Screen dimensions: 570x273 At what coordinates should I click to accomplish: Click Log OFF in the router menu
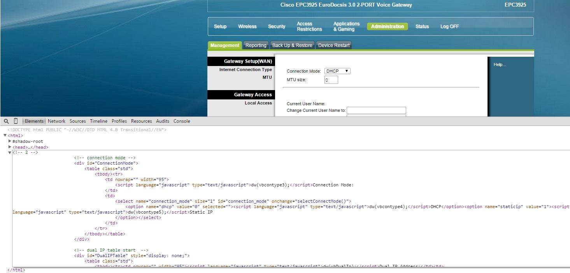449,26
